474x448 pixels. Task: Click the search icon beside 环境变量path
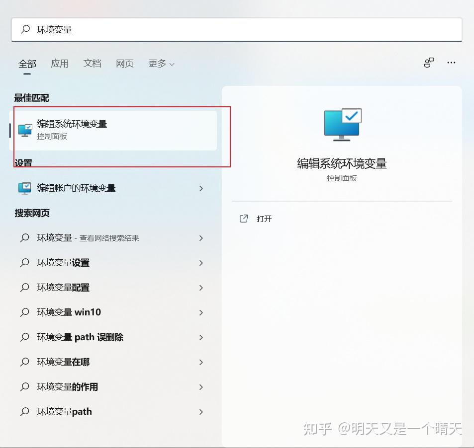(25, 411)
